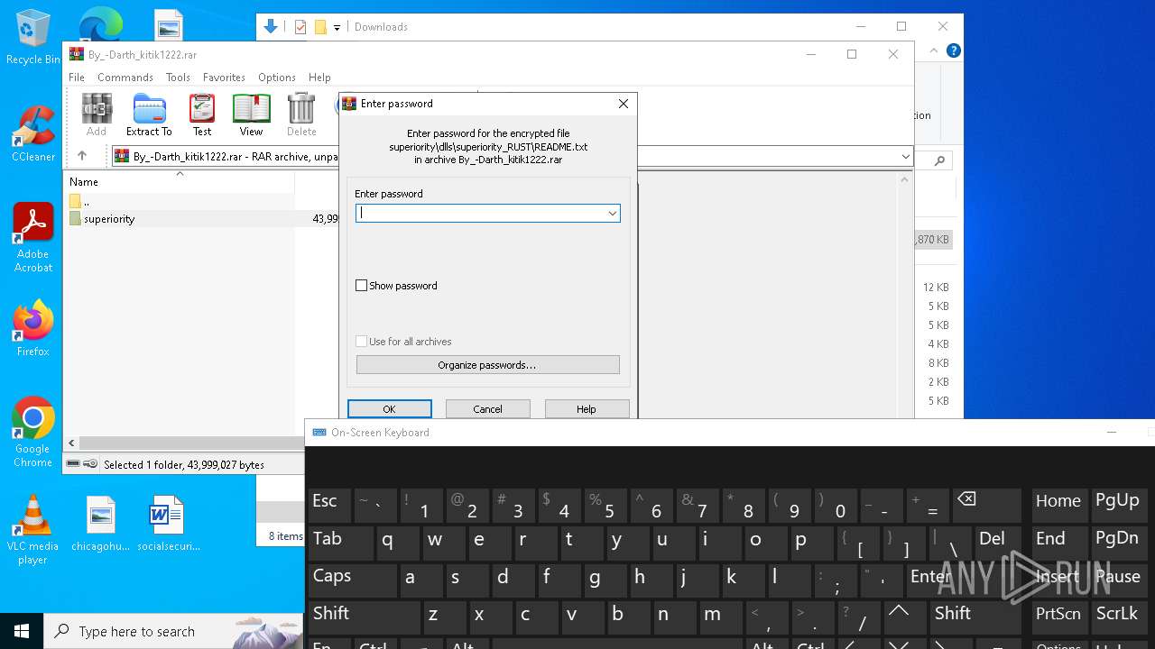The image size is (1155, 649).
Task: Click the WinRAR horizontal scrollbar left arrow
Action: click(x=71, y=443)
